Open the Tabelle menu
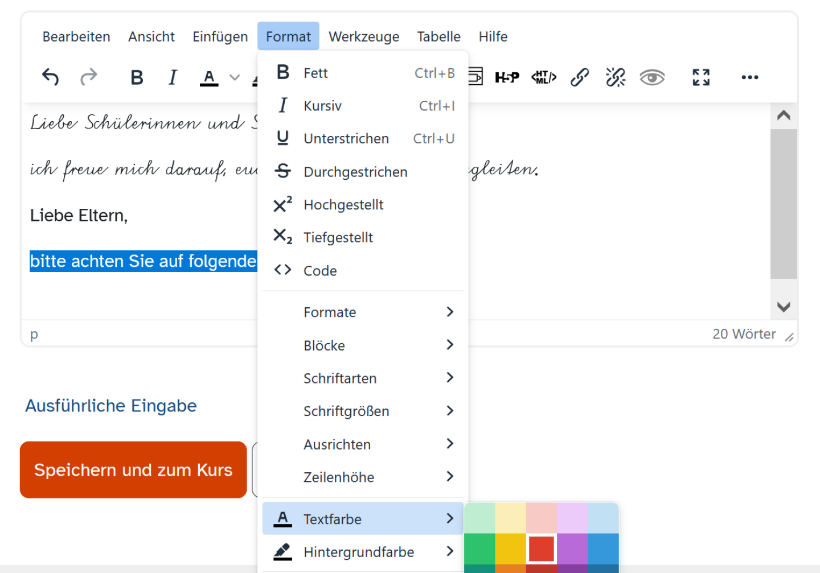This screenshot has height=573, width=820. coord(439,36)
